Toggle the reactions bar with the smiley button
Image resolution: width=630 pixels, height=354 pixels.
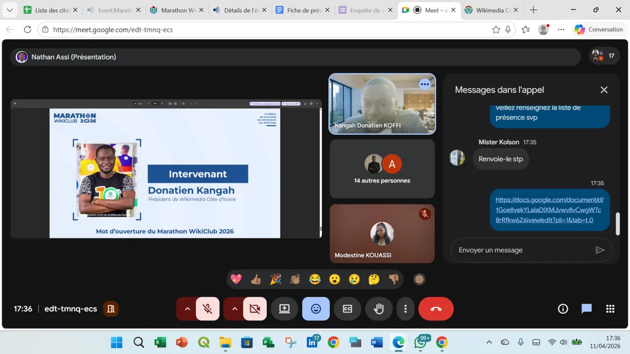(316, 309)
